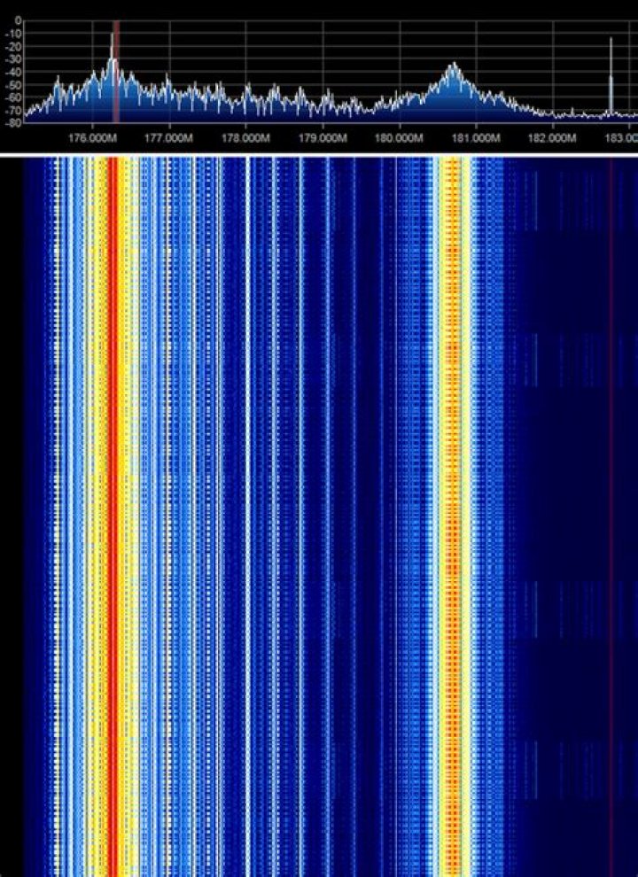Select the 180.000M frequency axis label
Viewport: 638px width, 877px height.
pos(399,139)
